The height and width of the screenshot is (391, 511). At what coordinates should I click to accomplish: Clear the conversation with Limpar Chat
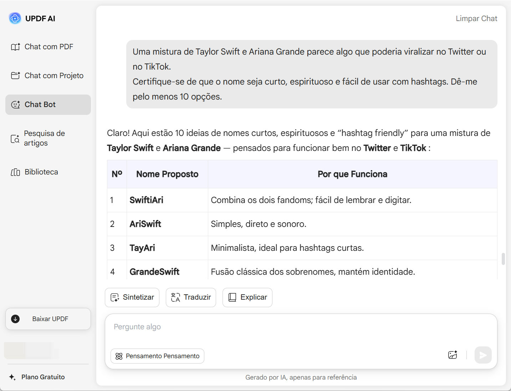coord(476,19)
